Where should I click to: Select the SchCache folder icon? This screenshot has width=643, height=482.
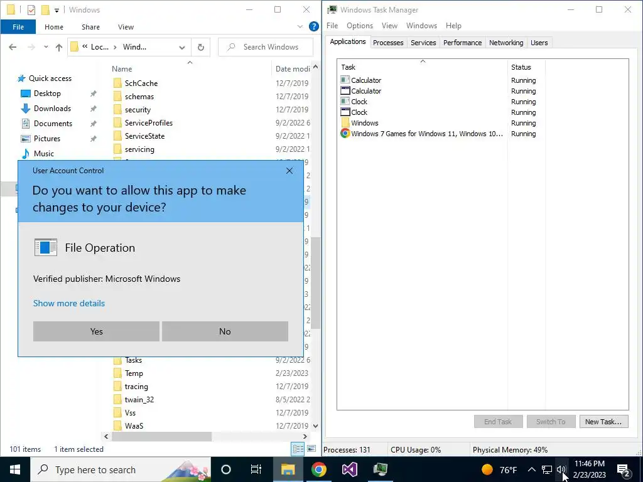tap(117, 83)
